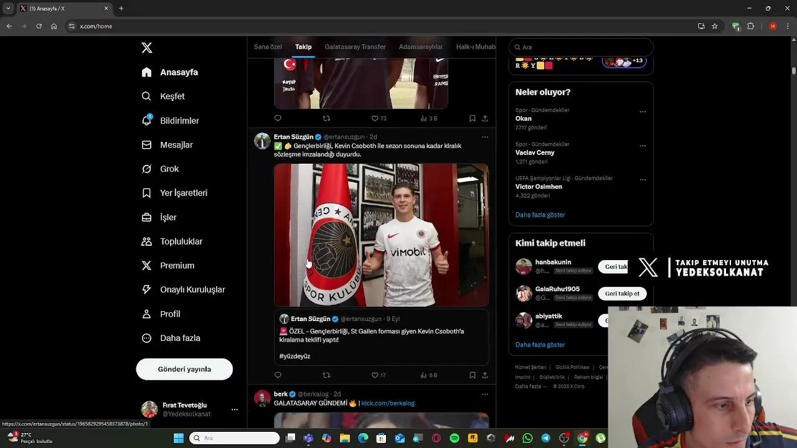
Task: Reply to Ertan Süzgün's Gençlerbirliği post
Action: pyautogui.click(x=278, y=375)
